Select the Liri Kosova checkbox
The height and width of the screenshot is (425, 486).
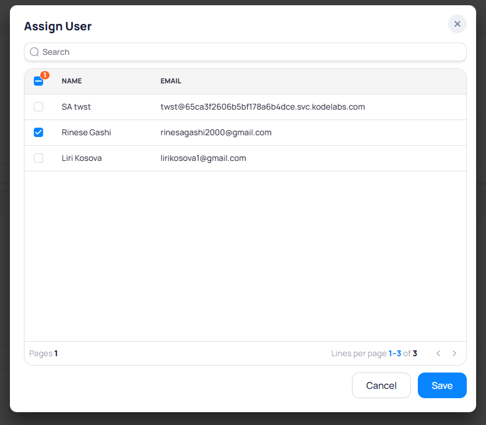point(38,158)
